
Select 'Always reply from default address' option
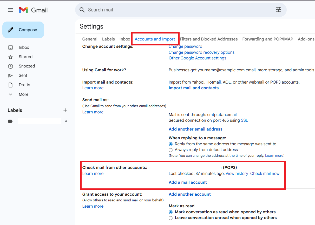tap(170, 150)
